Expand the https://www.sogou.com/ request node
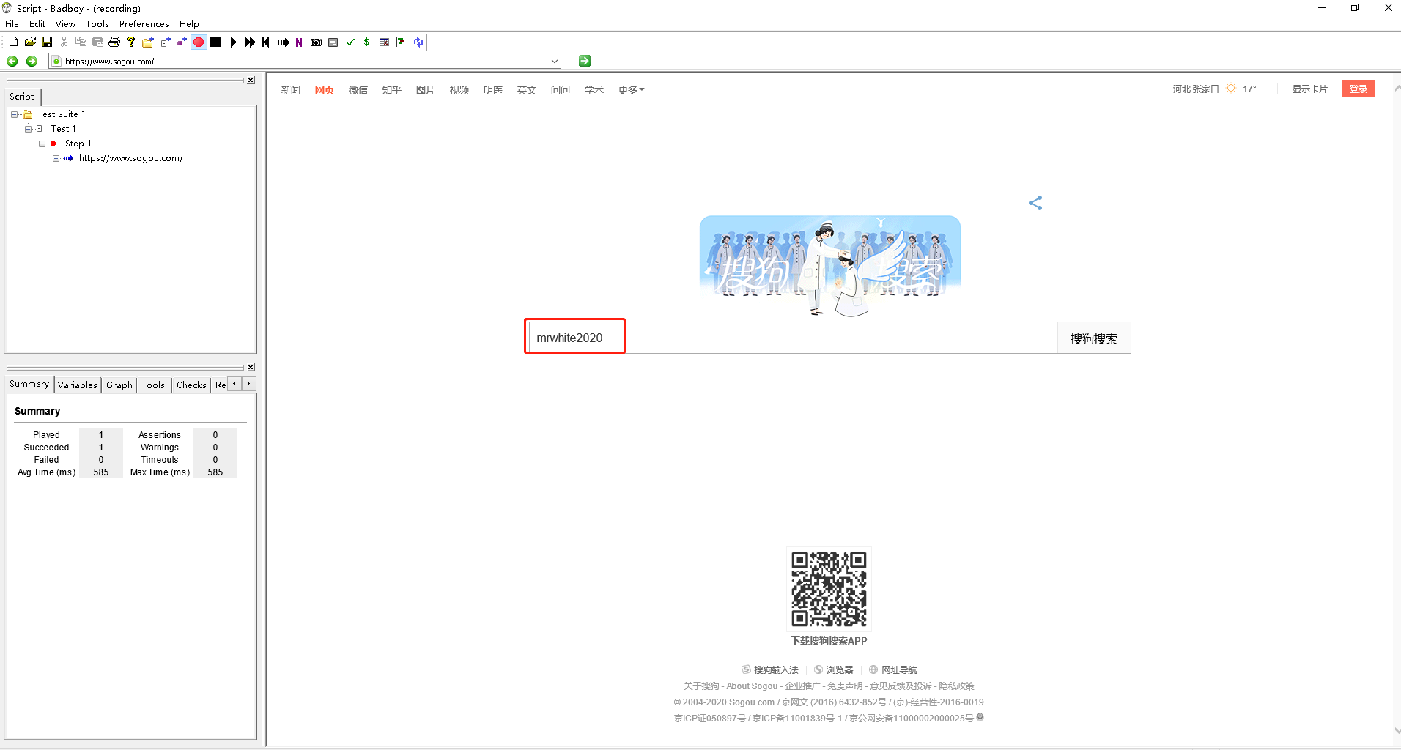The height and width of the screenshot is (750, 1401). pos(56,158)
